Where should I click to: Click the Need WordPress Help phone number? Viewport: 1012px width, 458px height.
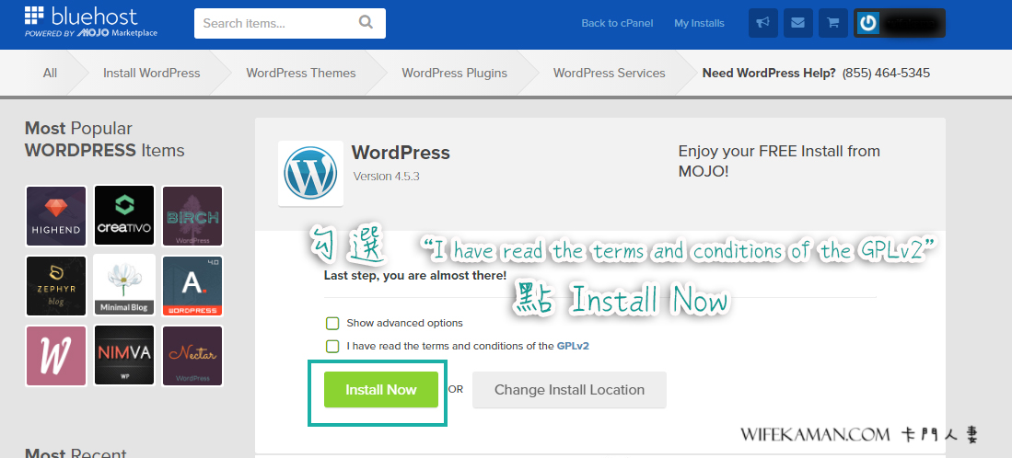click(x=886, y=73)
